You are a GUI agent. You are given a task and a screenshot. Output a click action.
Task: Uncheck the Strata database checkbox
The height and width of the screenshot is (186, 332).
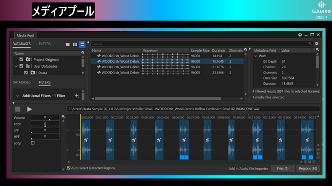[26, 73]
